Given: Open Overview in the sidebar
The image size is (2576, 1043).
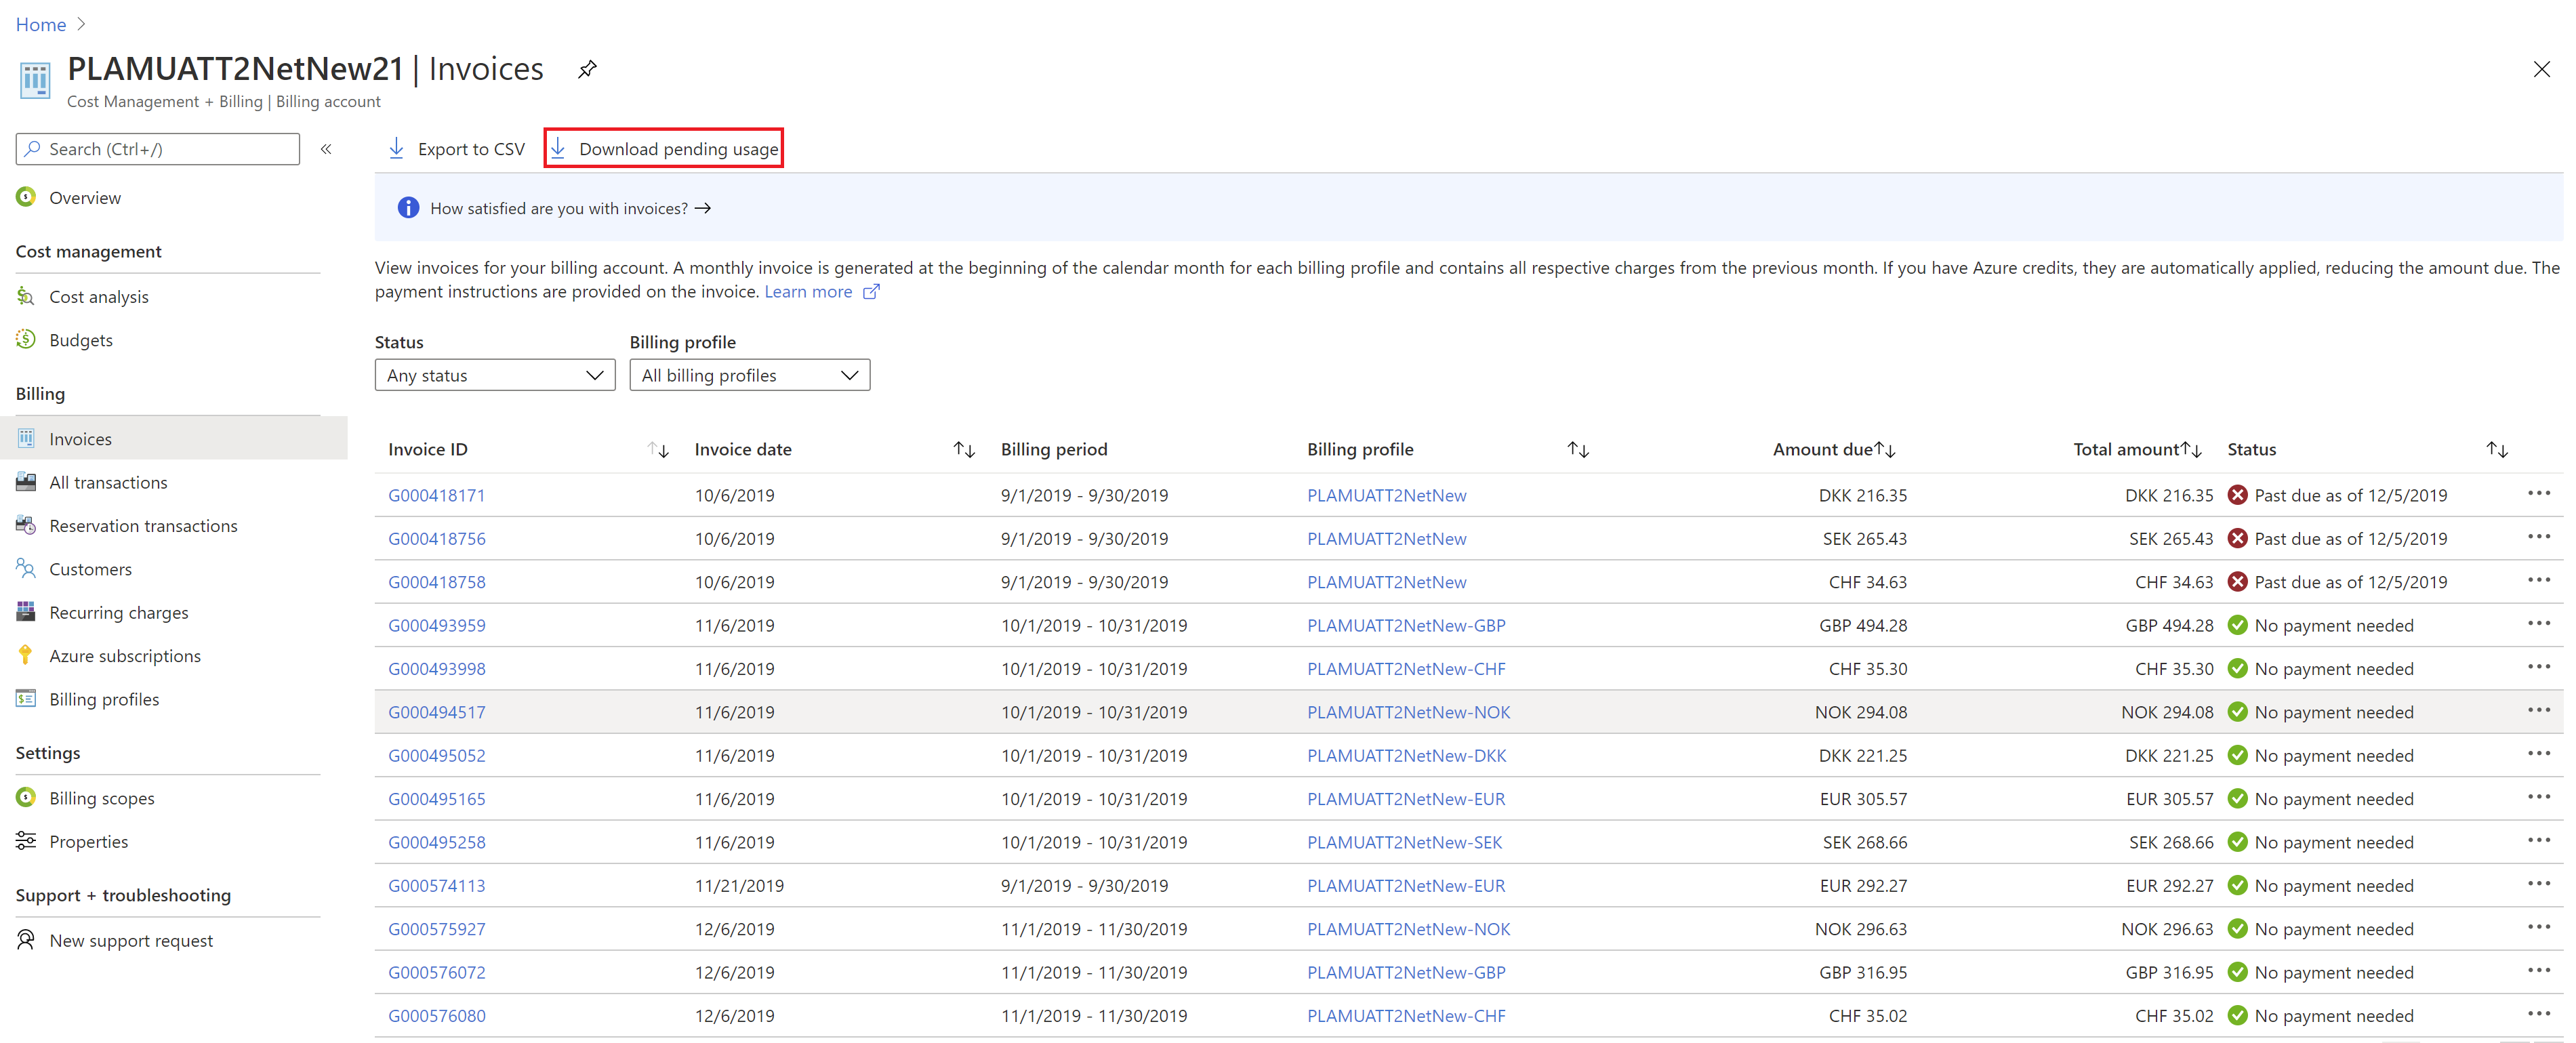Looking at the screenshot, I should [85, 198].
